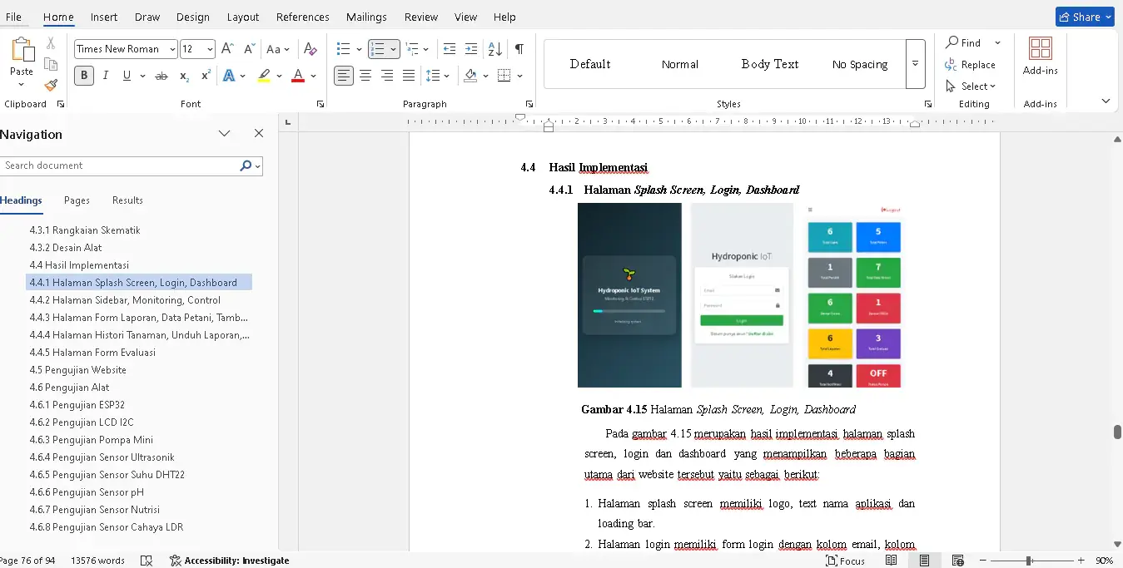Screen dimensions: 1123x568
Task: Open the font size dropdown
Action: tap(209, 49)
